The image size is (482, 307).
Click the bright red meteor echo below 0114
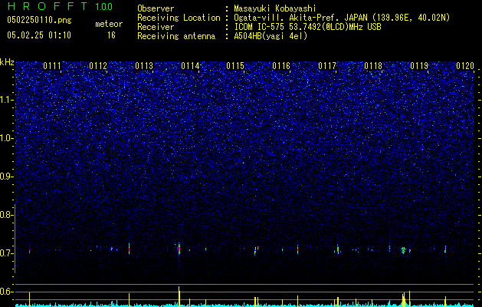[179, 249]
